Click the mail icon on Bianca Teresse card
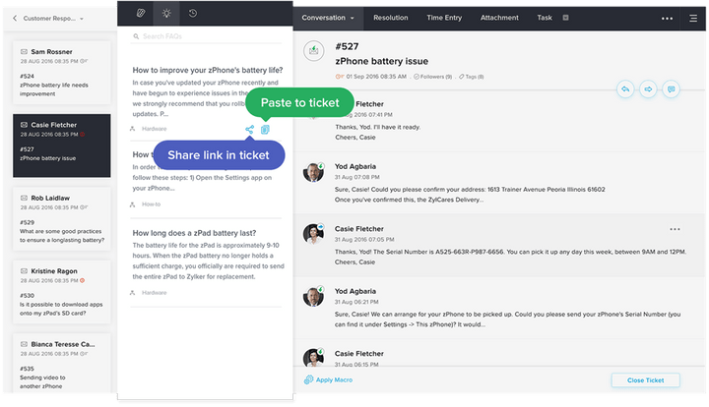Screen dimensions: 709x407 [24, 344]
